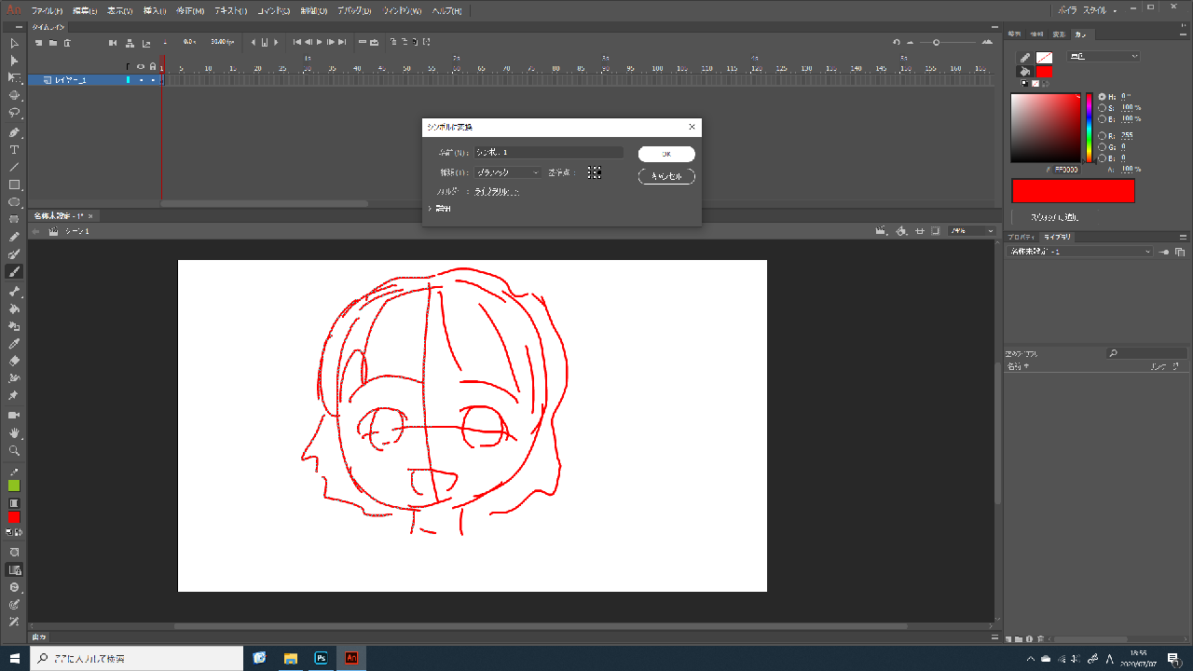The width and height of the screenshot is (1193, 671).
Task: Click OK in the convert symbol dialog
Action: 666,155
